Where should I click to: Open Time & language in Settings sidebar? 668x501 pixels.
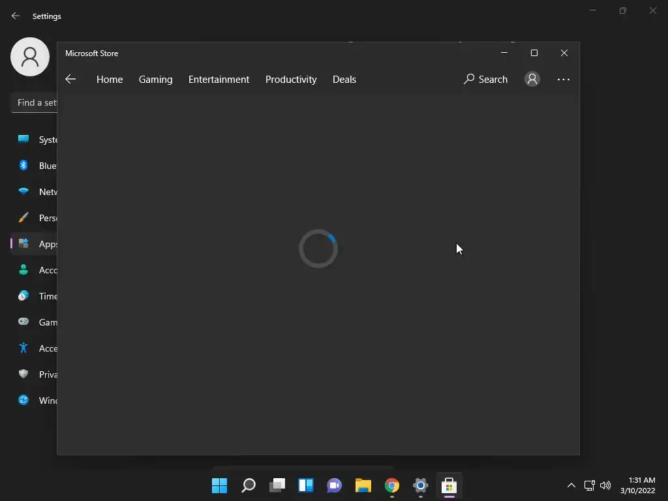(x=34, y=296)
